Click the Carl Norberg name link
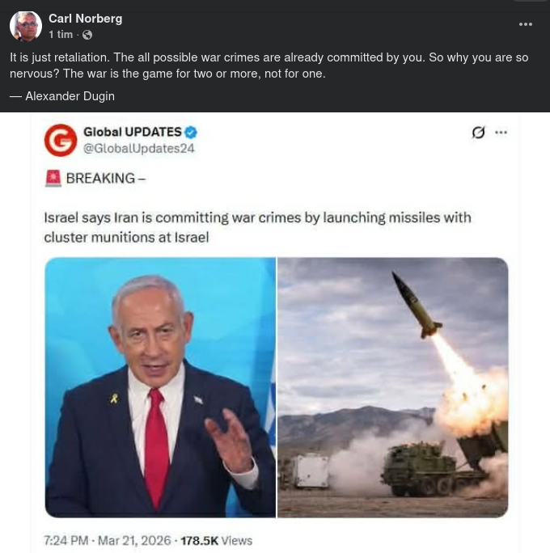The image size is (550, 553). click(x=86, y=19)
